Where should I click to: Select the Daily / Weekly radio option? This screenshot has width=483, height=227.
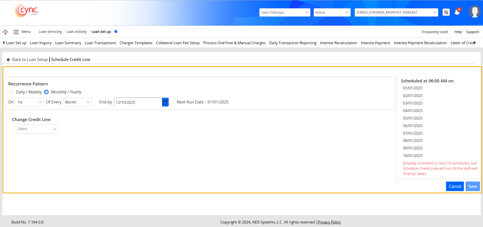(11, 92)
